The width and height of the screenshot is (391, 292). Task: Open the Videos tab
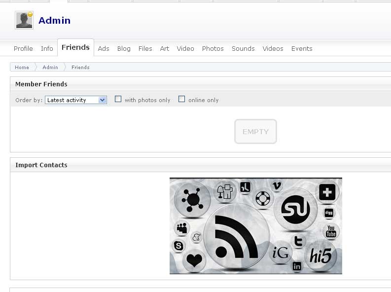(x=273, y=48)
